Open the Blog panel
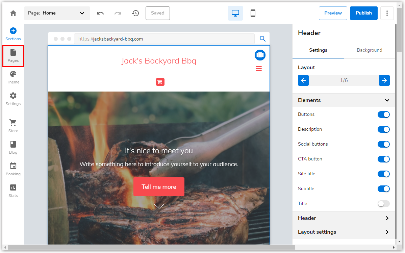The image size is (405, 253). [13, 148]
